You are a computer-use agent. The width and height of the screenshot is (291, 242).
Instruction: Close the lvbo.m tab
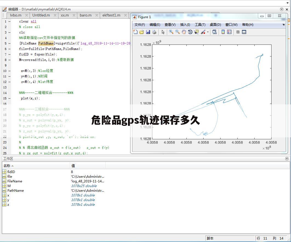[x=27, y=15]
